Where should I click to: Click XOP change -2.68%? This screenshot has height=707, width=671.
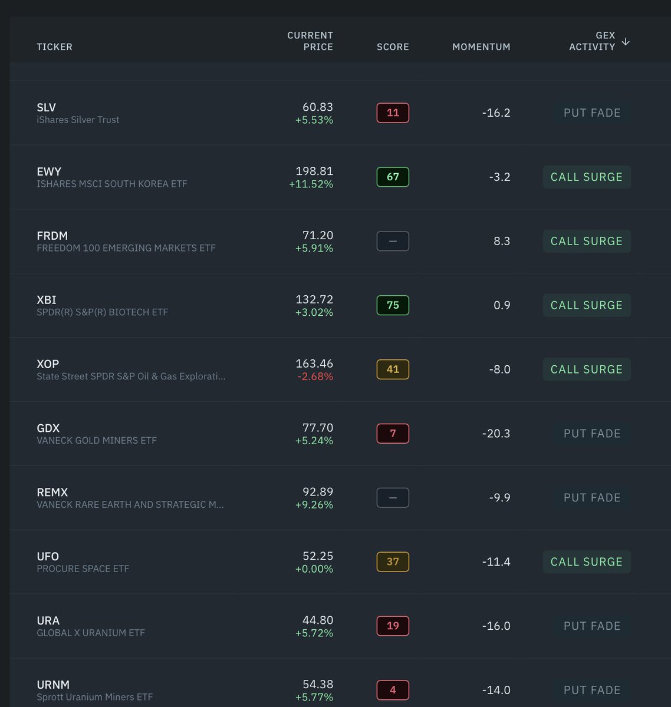point(314,377)
